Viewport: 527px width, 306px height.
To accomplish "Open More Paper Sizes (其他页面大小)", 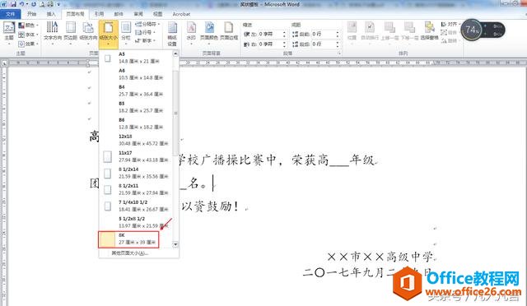I will point(130,253).
